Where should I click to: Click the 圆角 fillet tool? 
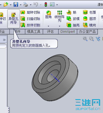pos(49,14)
